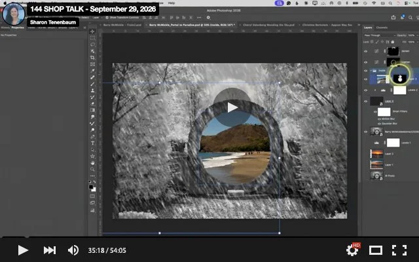Click the lock all padlock icon
Viewport: 419px width, 262px height.
click(393, 42)
